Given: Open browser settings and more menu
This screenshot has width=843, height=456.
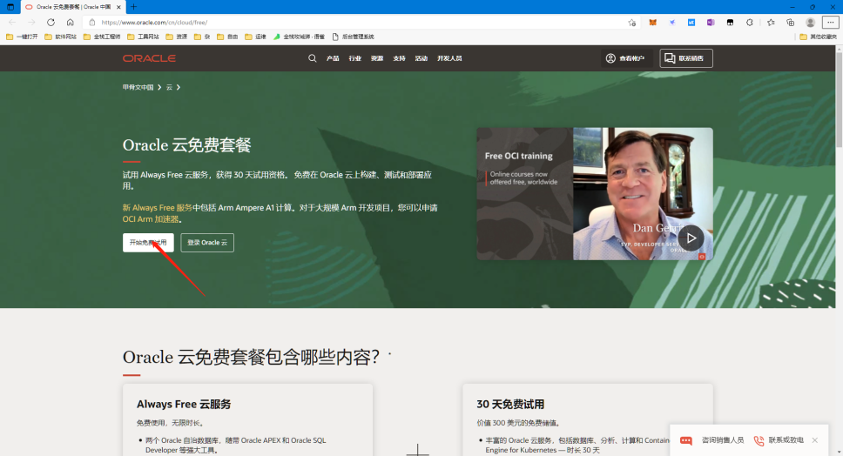Looking at the screenshot, I should pyautogui.click(x=831, y=23).
